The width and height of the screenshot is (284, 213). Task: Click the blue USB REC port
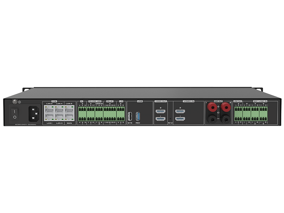tap(138, 116)
